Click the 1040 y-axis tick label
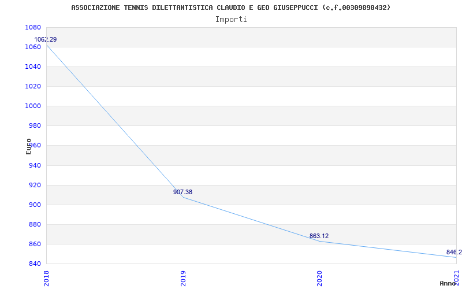 (33, 67)
